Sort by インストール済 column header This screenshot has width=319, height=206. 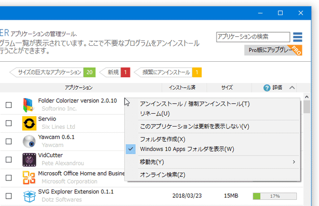coord(182,88)
